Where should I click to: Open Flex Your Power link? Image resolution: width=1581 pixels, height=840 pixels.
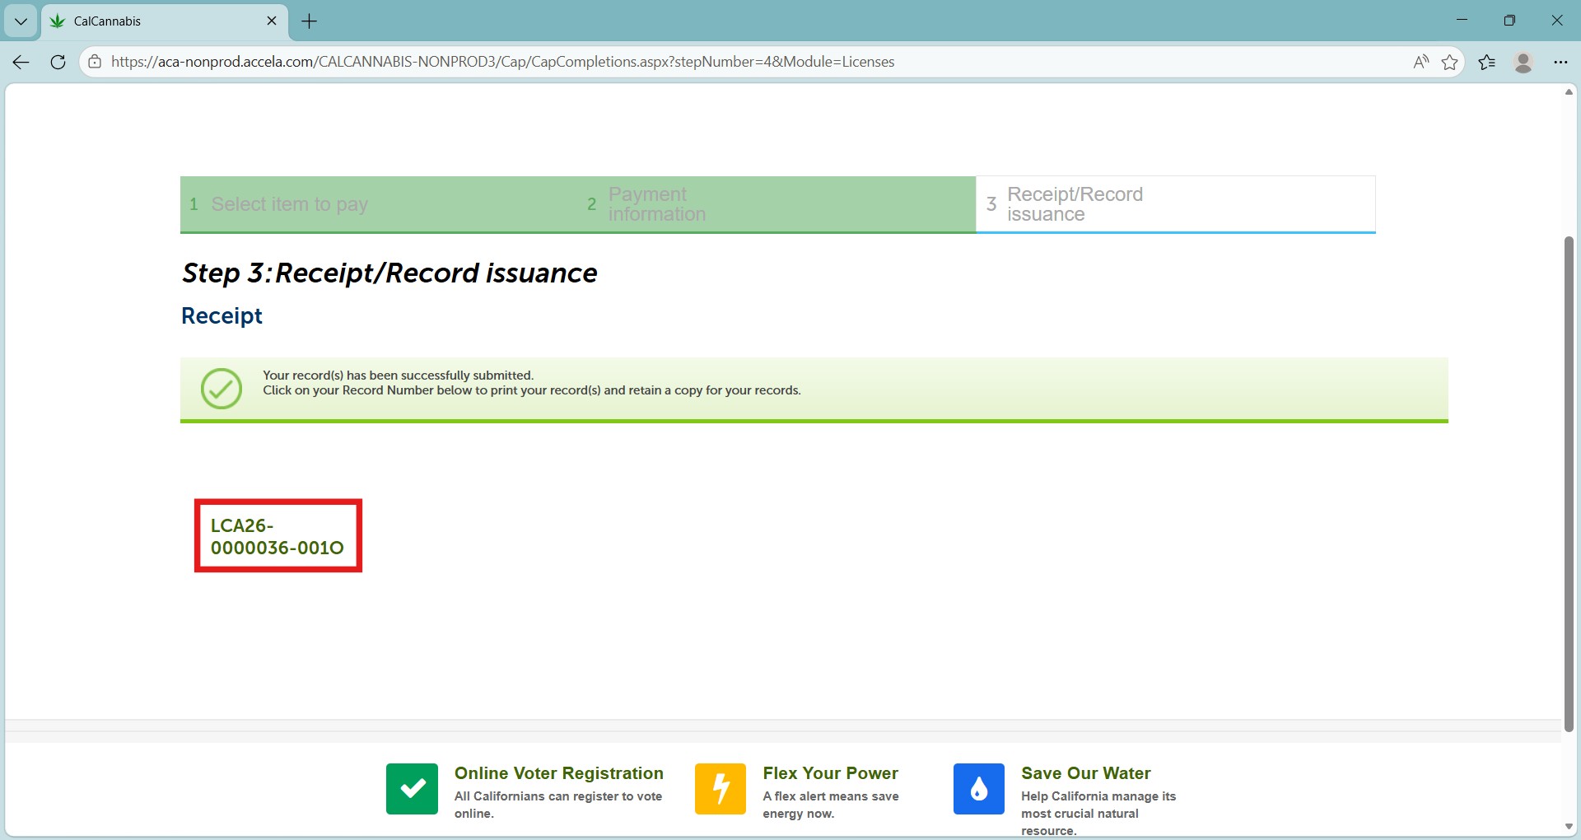(830, 773)
